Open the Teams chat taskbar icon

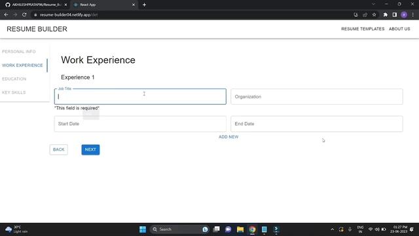click(228, 229)
